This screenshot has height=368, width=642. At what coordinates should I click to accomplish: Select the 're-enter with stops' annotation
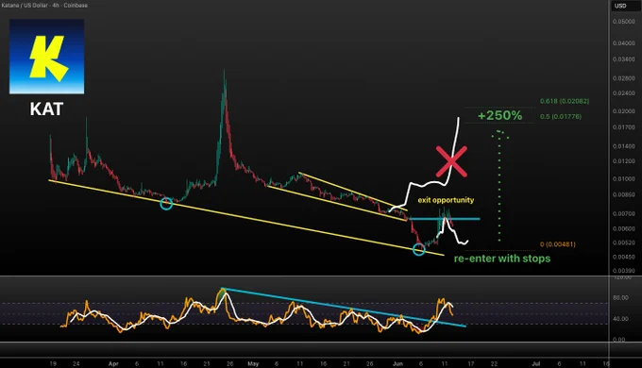click(502, 259)
